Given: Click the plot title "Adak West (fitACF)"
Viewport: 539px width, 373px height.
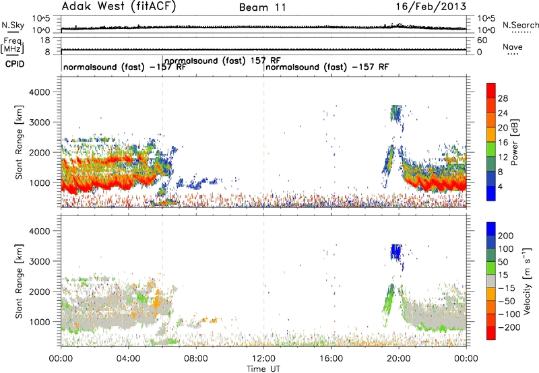Looking at the screenshot, I should pos(119,6).
